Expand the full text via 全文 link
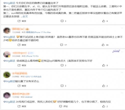The height and width of the screenshot is (110, 125). point(25,16)
